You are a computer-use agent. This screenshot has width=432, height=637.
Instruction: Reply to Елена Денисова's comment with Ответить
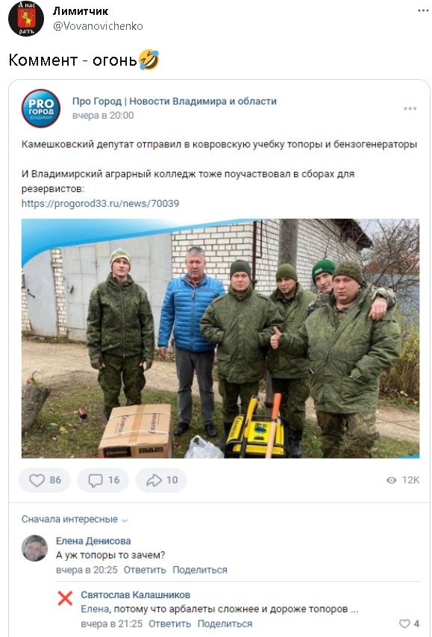[x=145, y=570]
